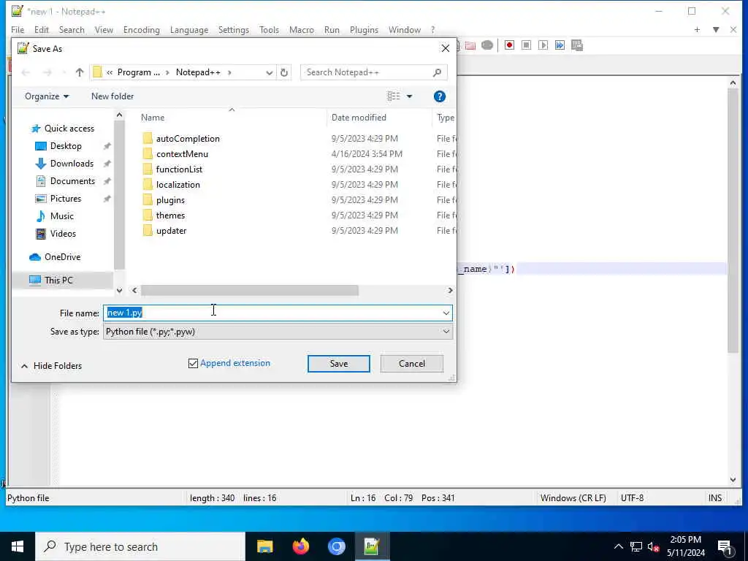This screenshot has height=561, width=748.
Task: Sort files by Name column
Action: pos(153,118)
